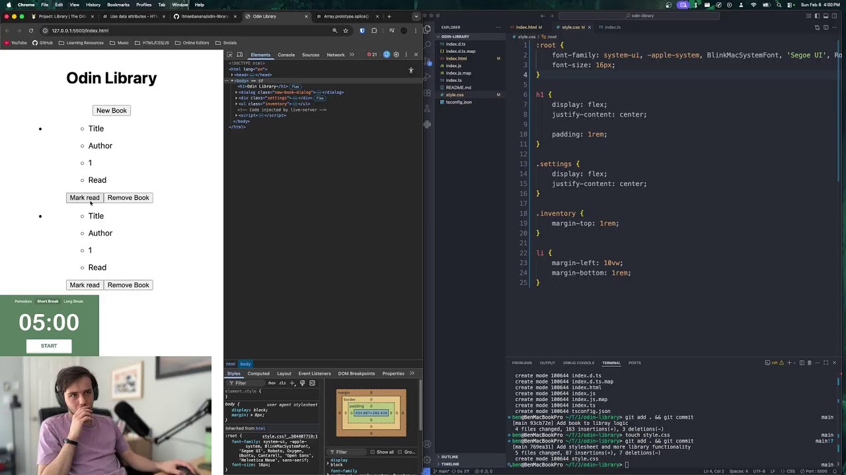Expand the ul inventory node
This screenshot has height=475, width=846.
[x=237, y=104]
